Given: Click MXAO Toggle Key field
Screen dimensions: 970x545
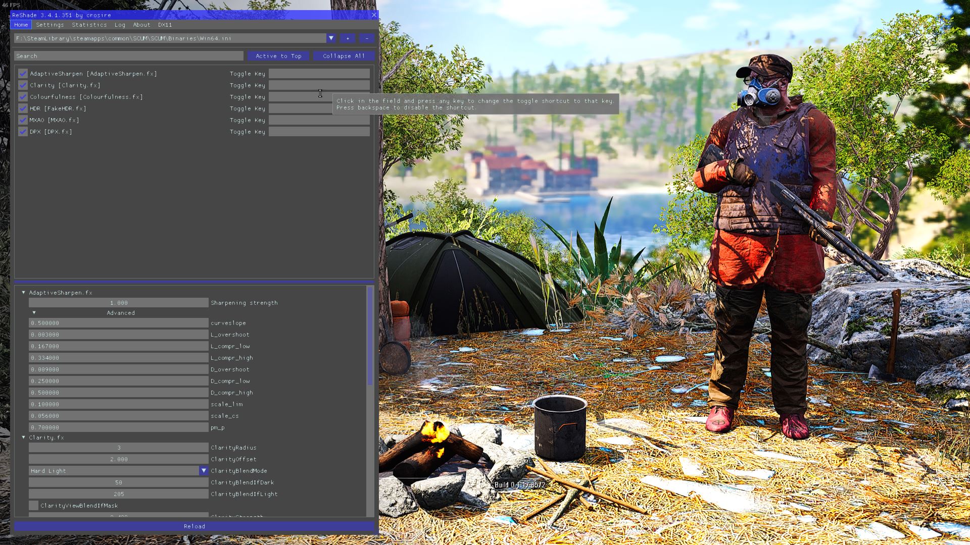Looking at the screenshot, I should coord(319,120).
